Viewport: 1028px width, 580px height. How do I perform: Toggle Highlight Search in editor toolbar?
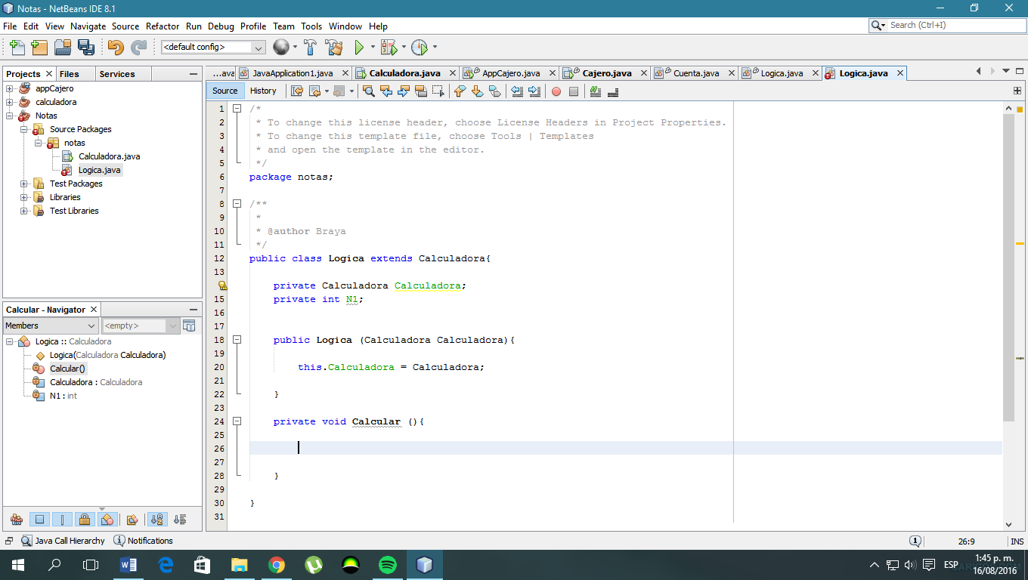pos(420,91)
